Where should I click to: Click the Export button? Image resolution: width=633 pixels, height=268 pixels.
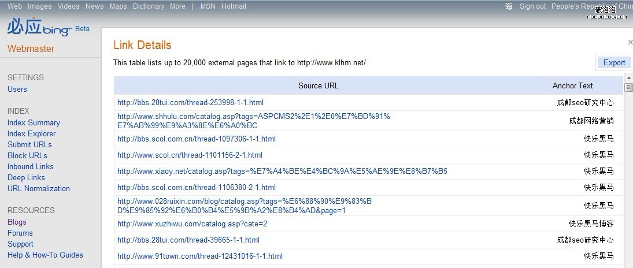click(614, 62)
